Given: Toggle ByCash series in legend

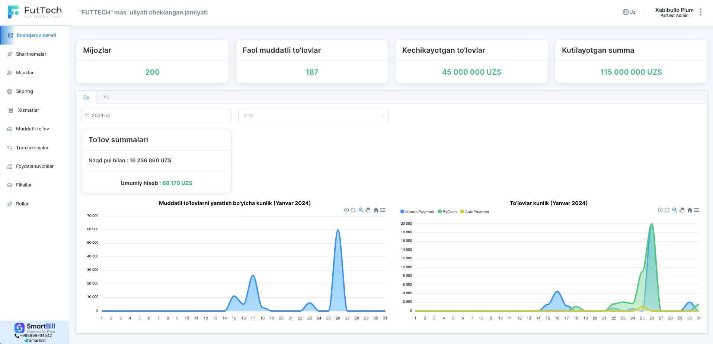Looking at the screenshot, I should click(447, 212).
